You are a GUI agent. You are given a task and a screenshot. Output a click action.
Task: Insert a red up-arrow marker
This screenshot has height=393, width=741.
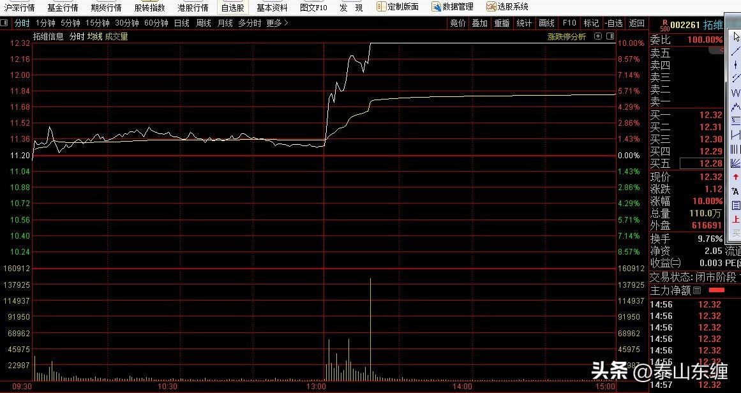coord(736,177)
